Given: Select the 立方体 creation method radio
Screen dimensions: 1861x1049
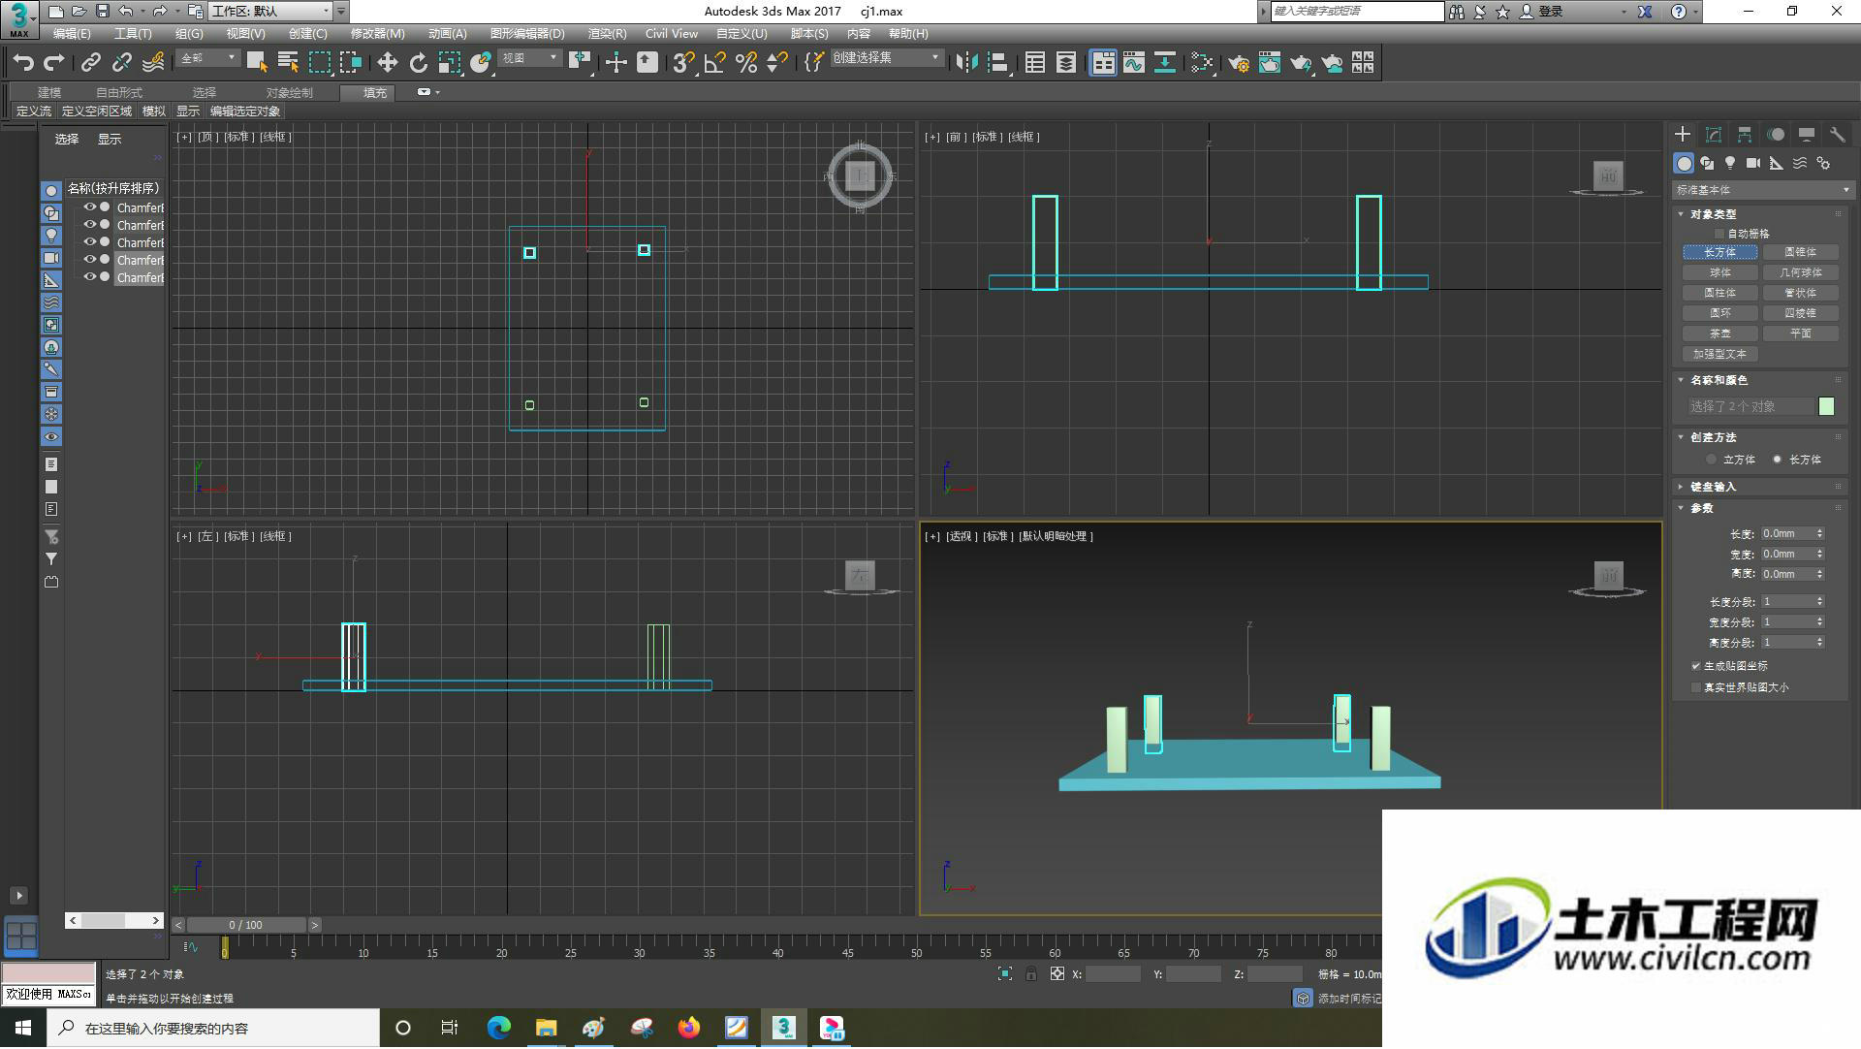Looking at the screenshot, I should (x=1712, y=460).
